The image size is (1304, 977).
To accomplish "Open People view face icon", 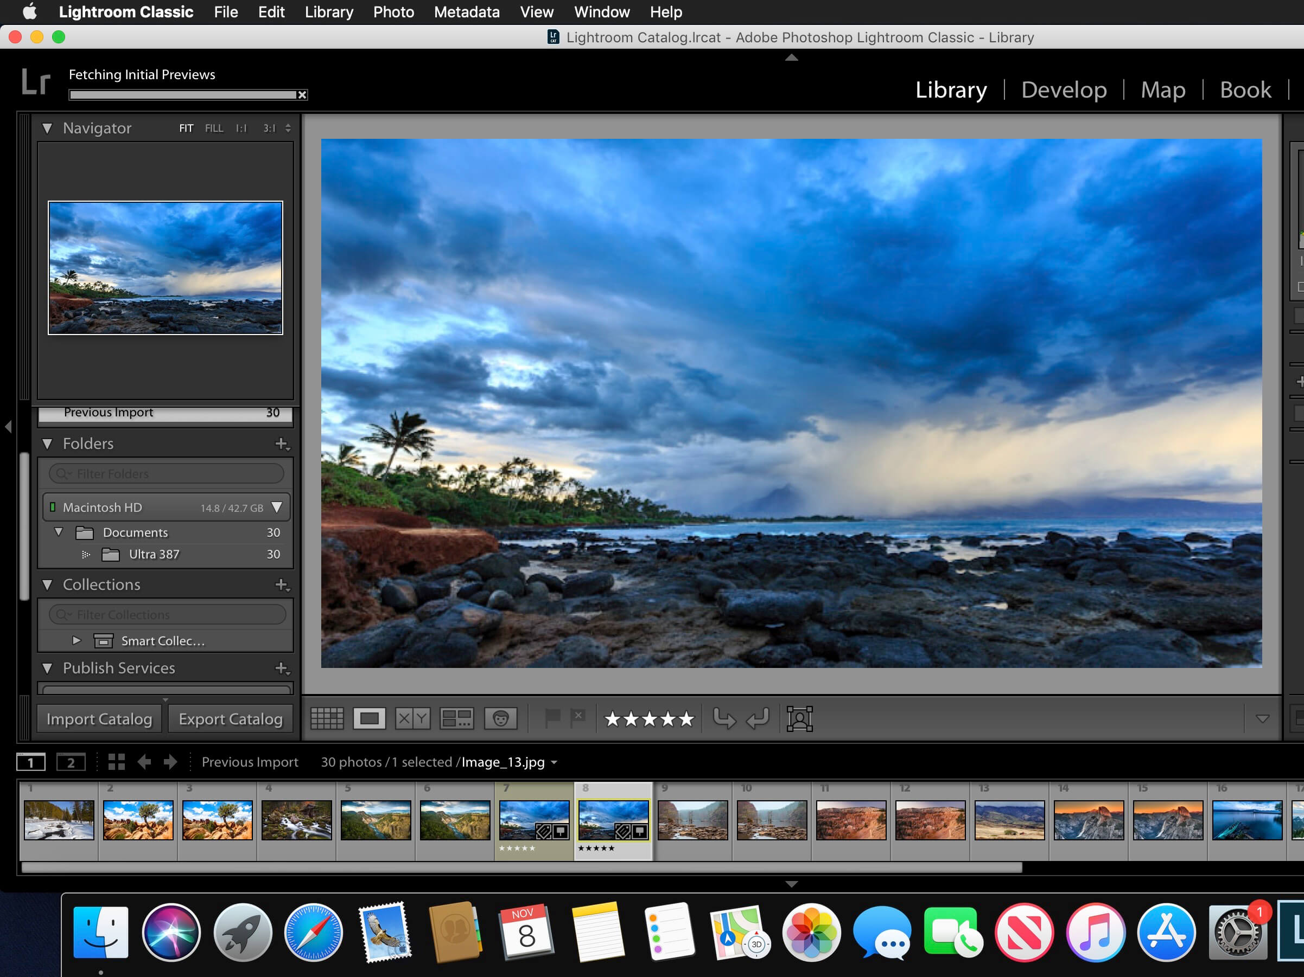I will (x=500, y=718).
